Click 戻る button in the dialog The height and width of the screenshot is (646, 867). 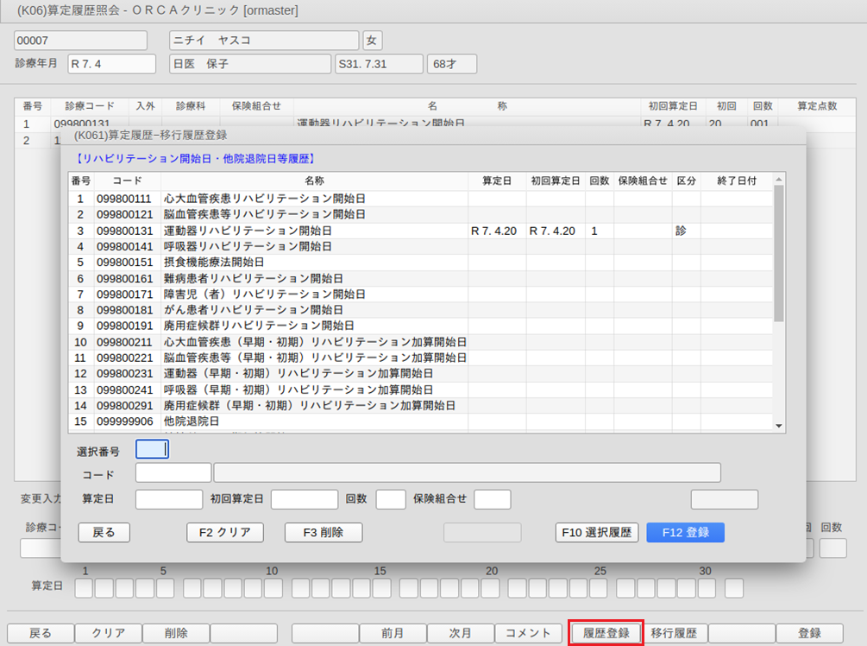click(x=104, y=533)
